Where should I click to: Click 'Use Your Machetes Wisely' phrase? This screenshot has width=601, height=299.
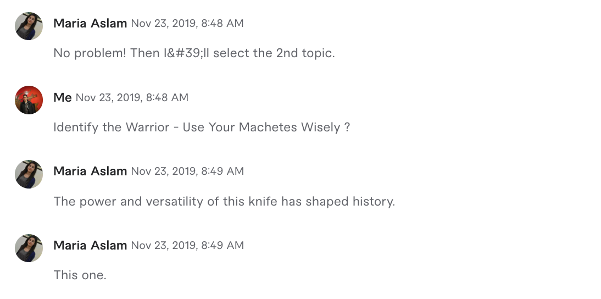(261, 128)
